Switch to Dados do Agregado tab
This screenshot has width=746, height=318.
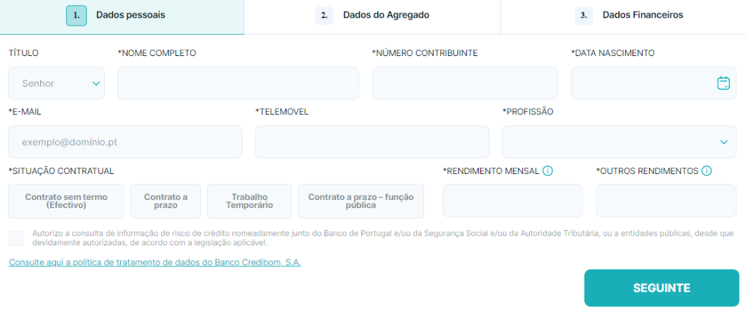[372, 15]
